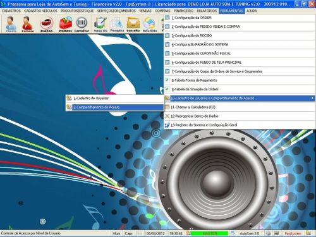
Task: Click the status bar icon left of MASTER
Action: click(x=188, y=233)
